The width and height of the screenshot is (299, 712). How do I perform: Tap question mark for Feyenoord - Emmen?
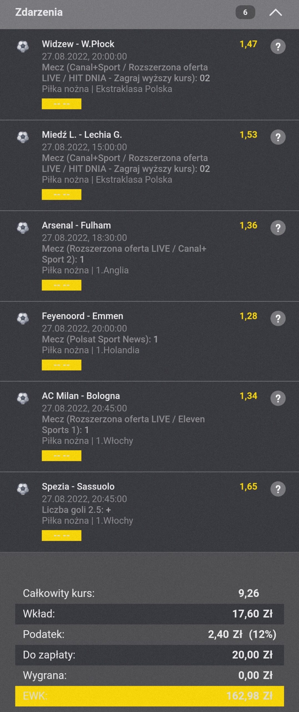coord(278,318)
